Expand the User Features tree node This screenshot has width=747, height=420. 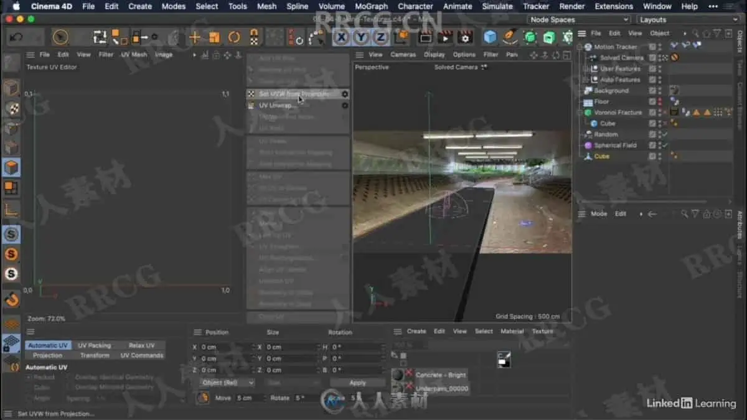pos(586,69)
